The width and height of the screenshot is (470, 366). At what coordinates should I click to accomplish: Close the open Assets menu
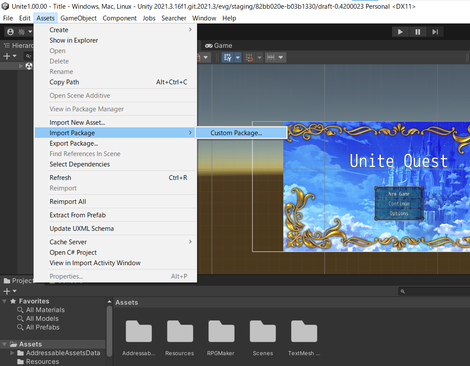46,18
